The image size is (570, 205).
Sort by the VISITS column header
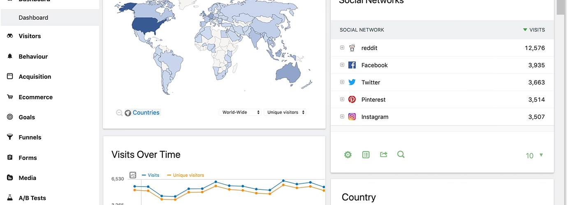coord(536,30)
